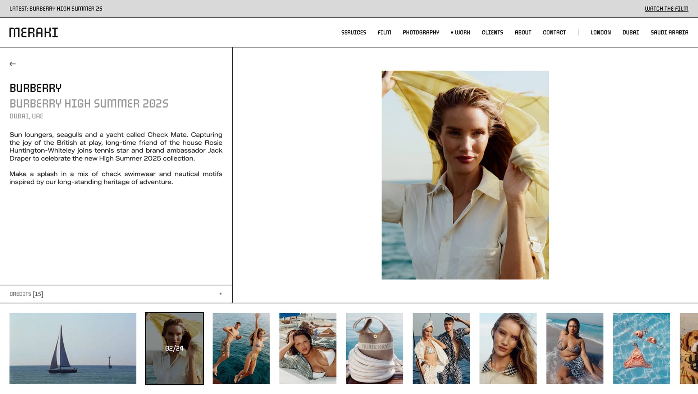This screenshot has width=698, height=394.
Task: Switch to the London location
Action: click(600, 32)
